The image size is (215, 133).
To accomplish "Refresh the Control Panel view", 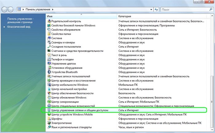I will [x=156, y=10].
